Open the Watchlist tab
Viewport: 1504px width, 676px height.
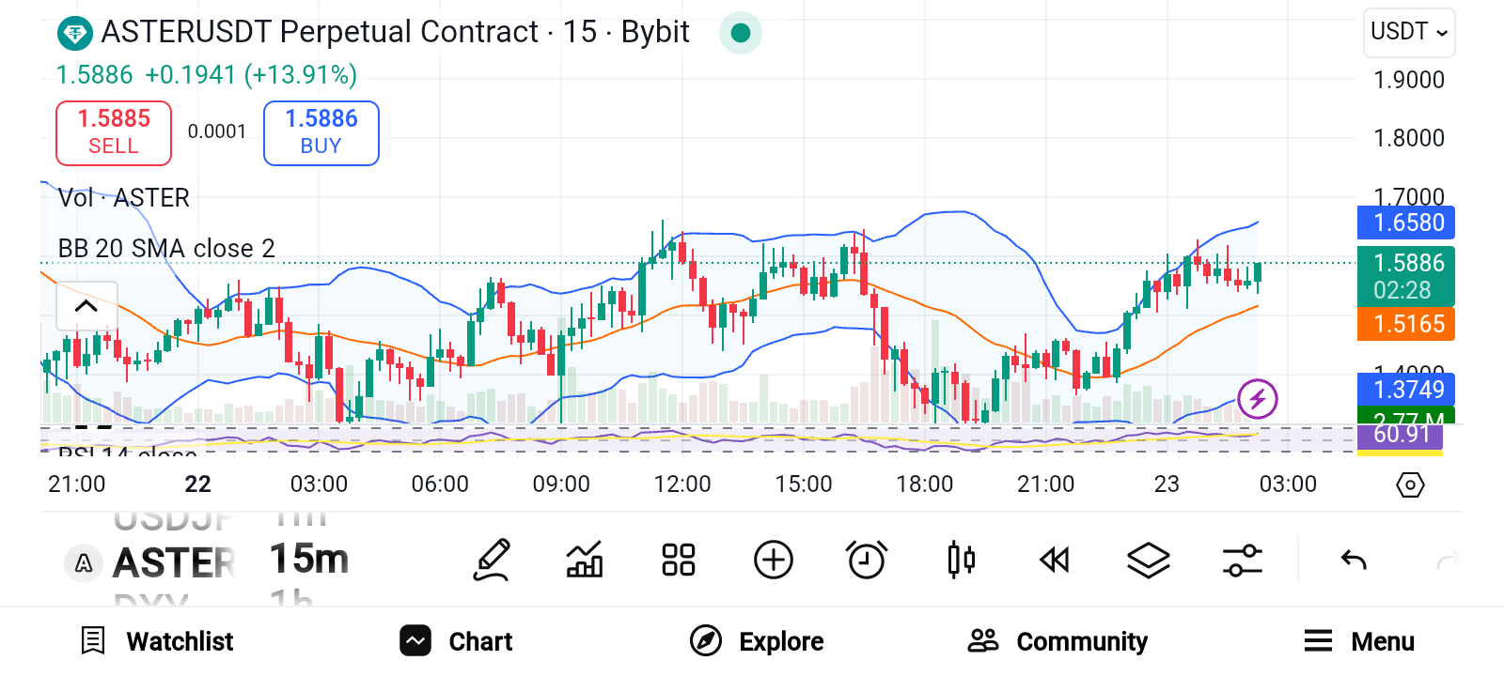coord(157,641)
